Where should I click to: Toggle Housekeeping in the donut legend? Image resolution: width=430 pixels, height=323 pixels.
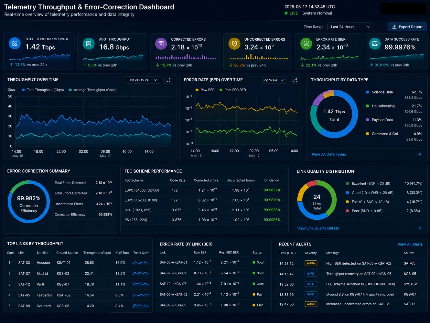tap(380, 106)
